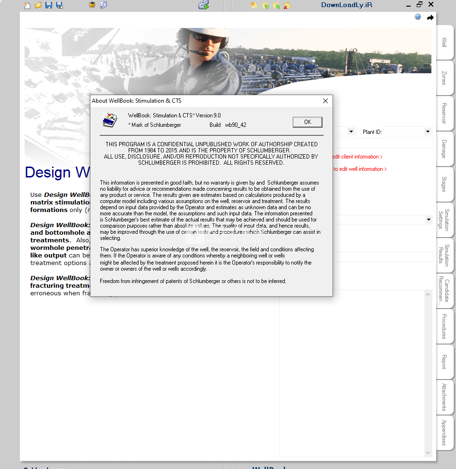Close the About WellBook dialog
Screen dimensions: 456x469
(x=325, y=101)
